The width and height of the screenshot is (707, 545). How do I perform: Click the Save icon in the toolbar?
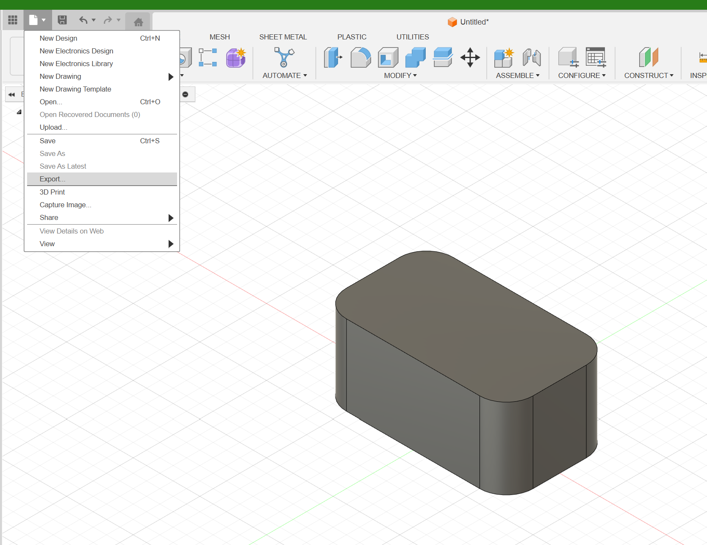point(62,19)
